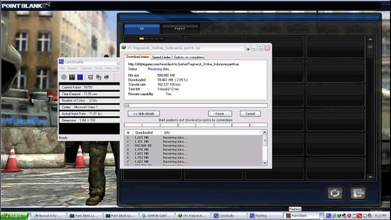Screen dimensions: 391x220
Task: Select the All tab in Point Blank inventory
Action: pyautogui.click(x=142, y=29)
